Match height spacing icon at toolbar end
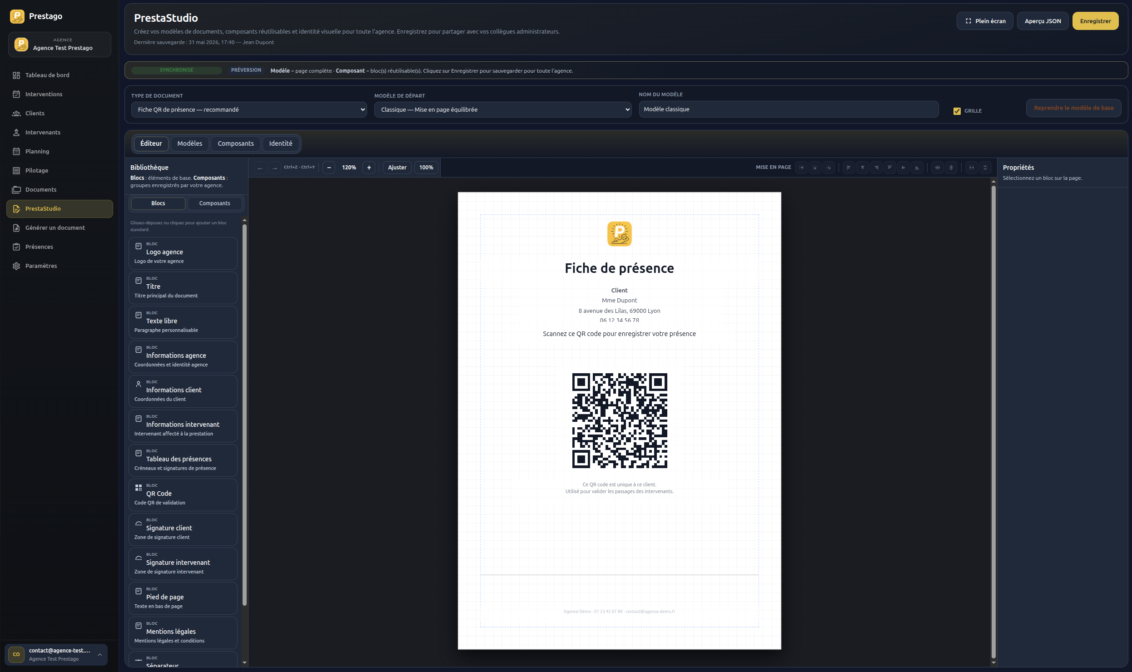Viewport: 1132px width, 672px height. (x=985, y=168)
